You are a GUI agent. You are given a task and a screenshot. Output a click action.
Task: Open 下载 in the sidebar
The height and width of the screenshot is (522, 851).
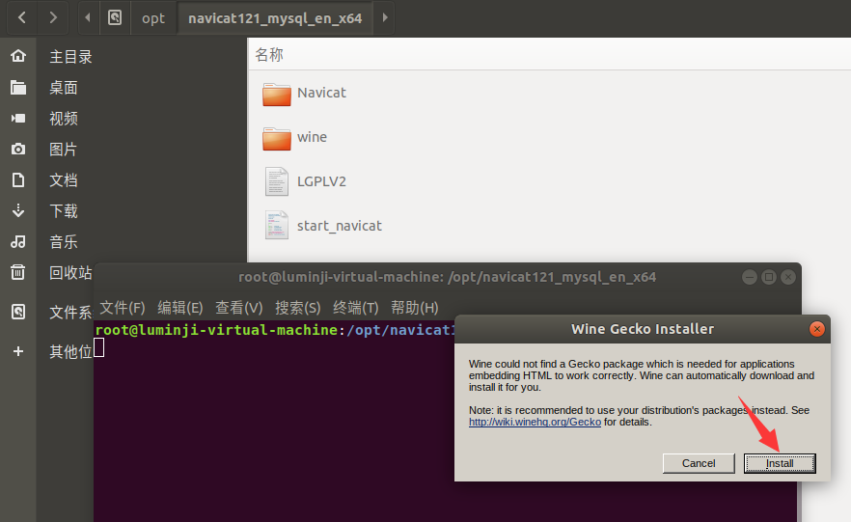point(64,210)
